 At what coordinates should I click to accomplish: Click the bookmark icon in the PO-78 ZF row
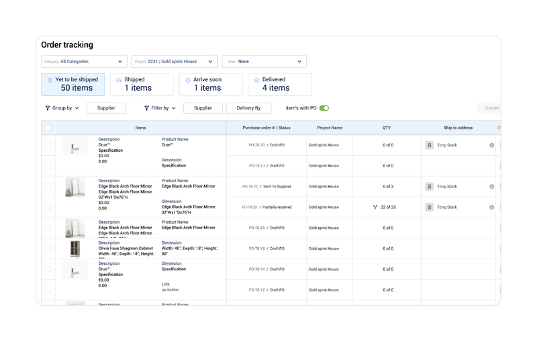click(x=429, y=207)
